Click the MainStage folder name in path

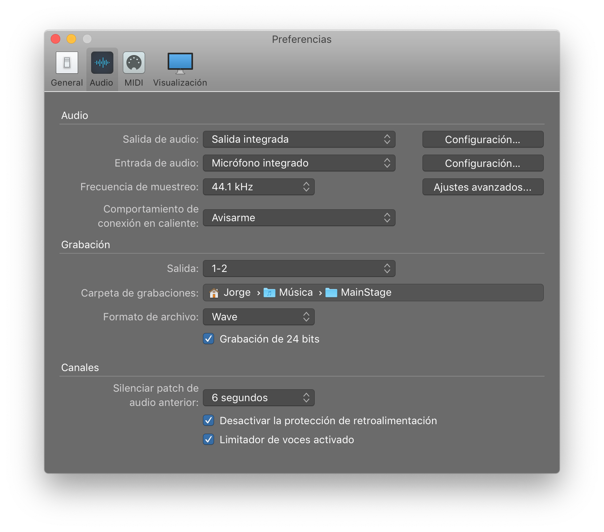pos(366,293)
